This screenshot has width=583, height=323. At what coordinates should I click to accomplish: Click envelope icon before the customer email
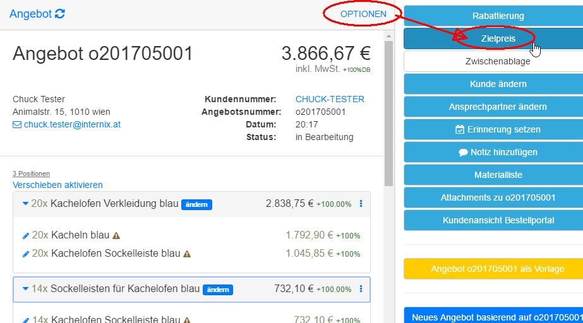(17, 124)
